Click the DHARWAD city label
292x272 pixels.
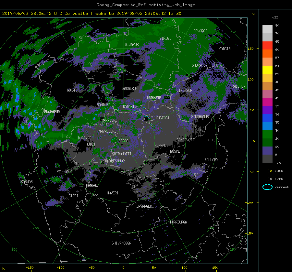tap(84, 138)
